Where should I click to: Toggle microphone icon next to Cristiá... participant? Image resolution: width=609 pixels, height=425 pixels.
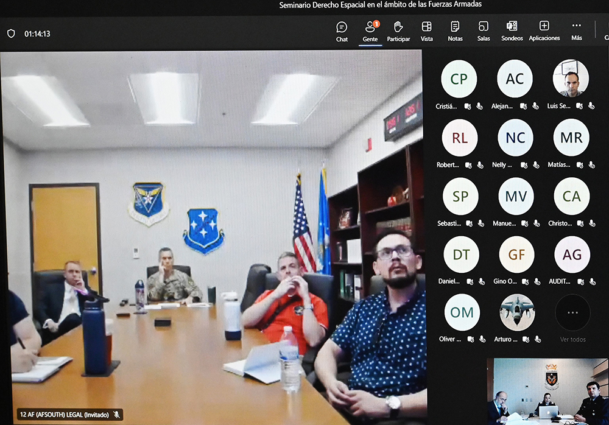(x=480, y=106)
